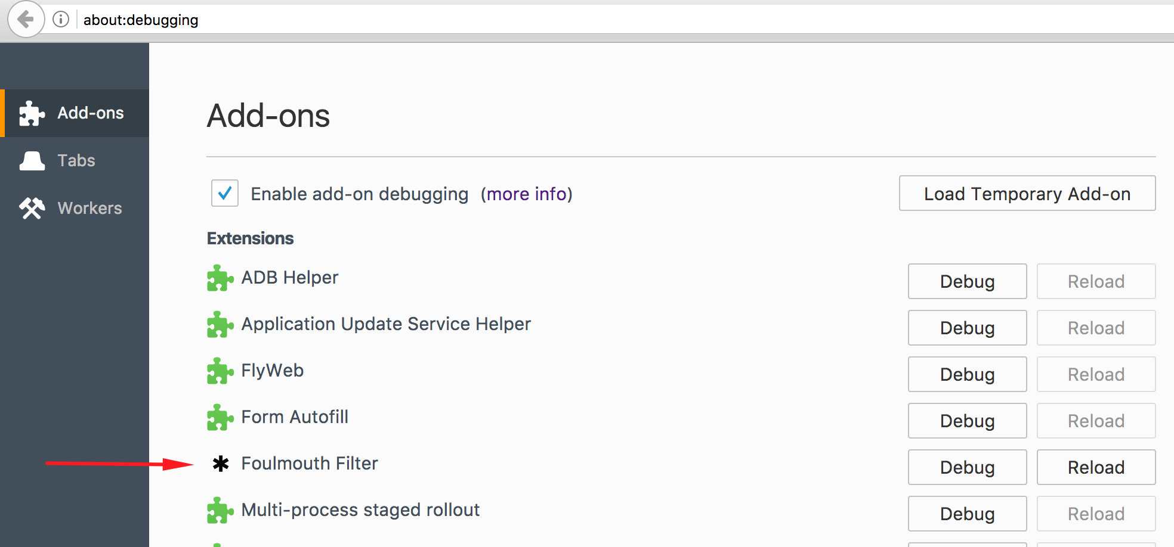Image resolution: width=1174 pixels, height=547 pixels.
Task: Open the Workers sidebar section
Action: coord(75,209)
